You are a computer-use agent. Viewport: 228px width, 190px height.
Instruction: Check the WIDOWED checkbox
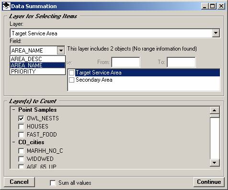[x=21, y=159]
